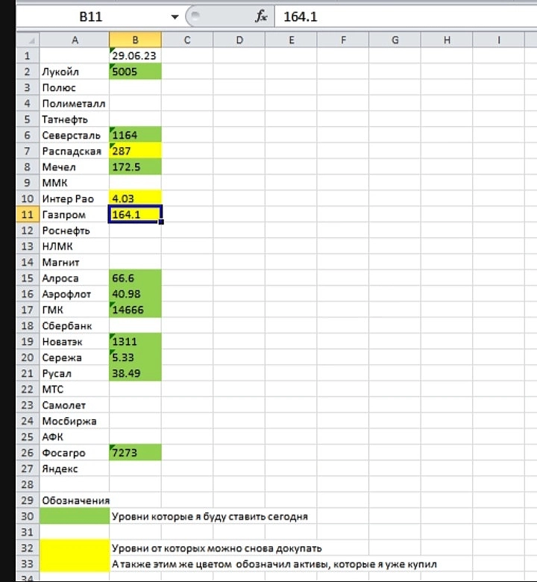Click the cell ГМК
This screenshot has width=537, height=582.
point(75,310)
